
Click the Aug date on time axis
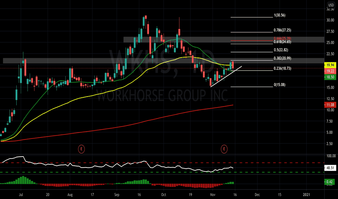point(70,195)
